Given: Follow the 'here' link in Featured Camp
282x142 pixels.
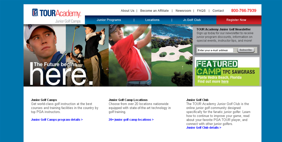Looking at the screenshot, I should tap(225, 81).
